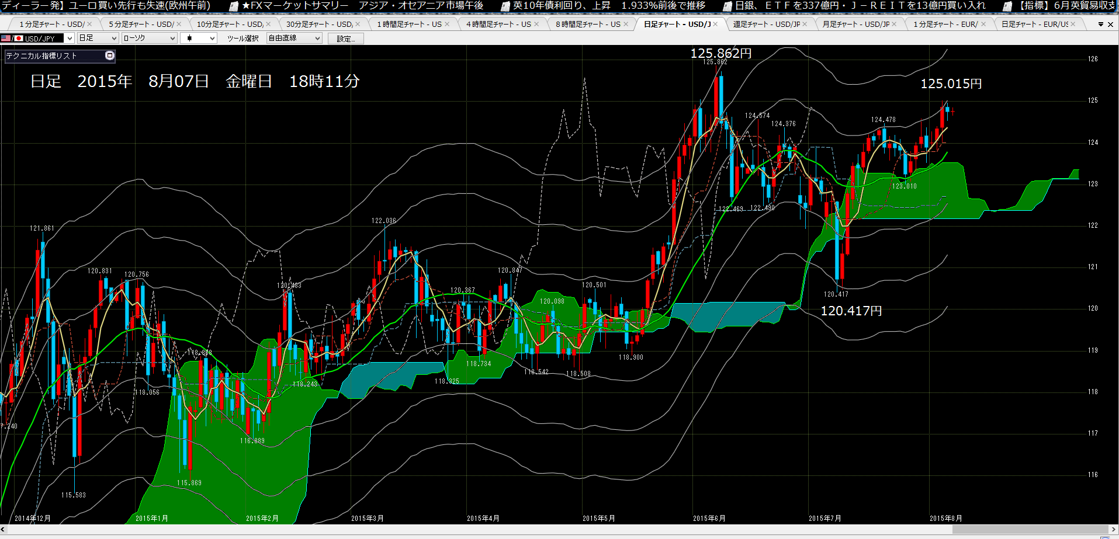Close the 週足チャート - USD/JP tab
Screen dimensions: 1119x539
(805, 24)
